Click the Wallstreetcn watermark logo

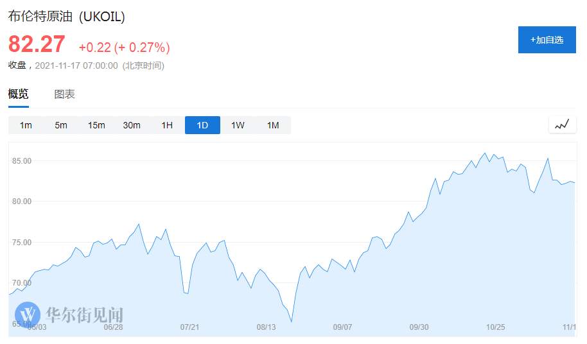coord(69,314)
